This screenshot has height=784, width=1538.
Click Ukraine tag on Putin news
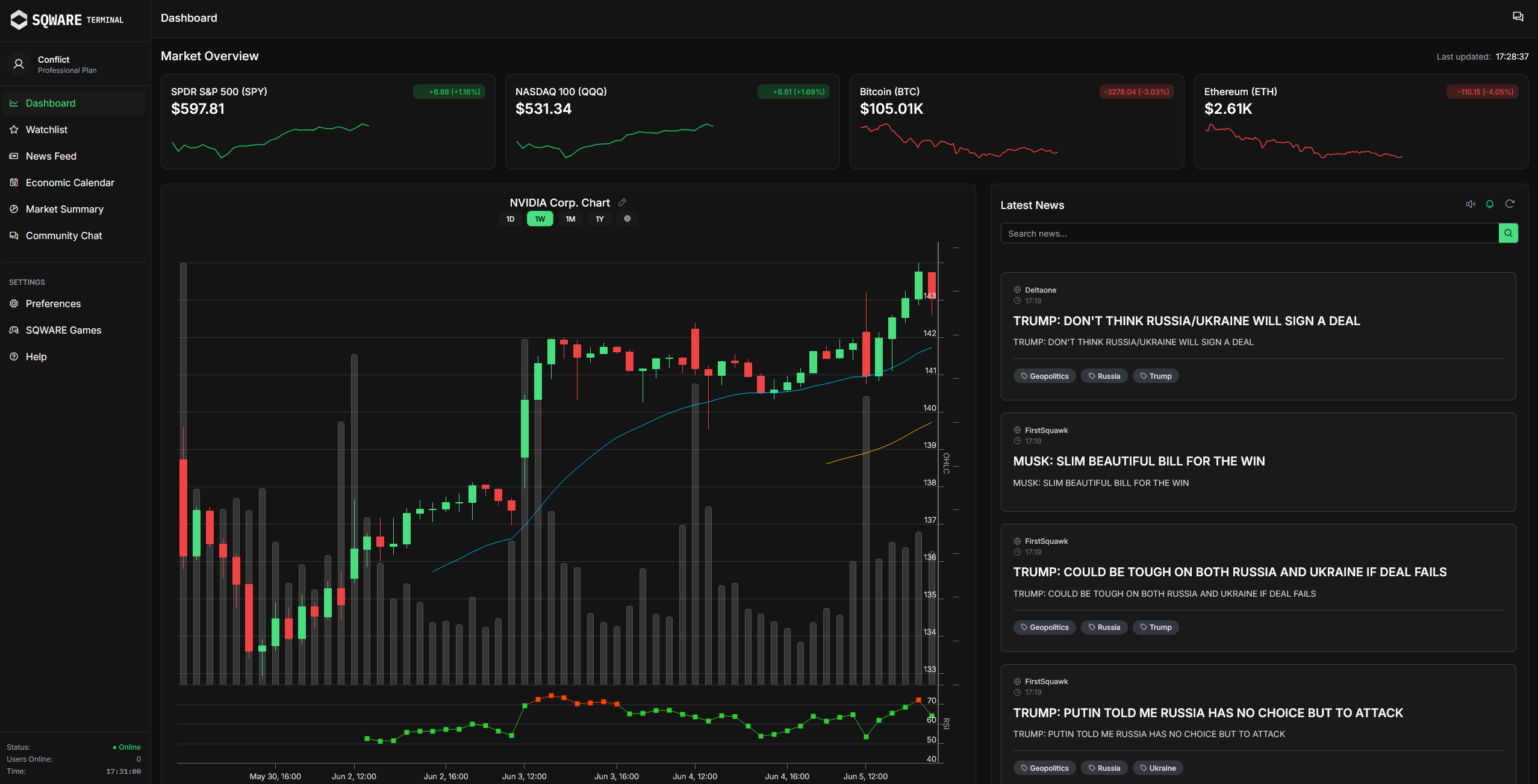1157,768
